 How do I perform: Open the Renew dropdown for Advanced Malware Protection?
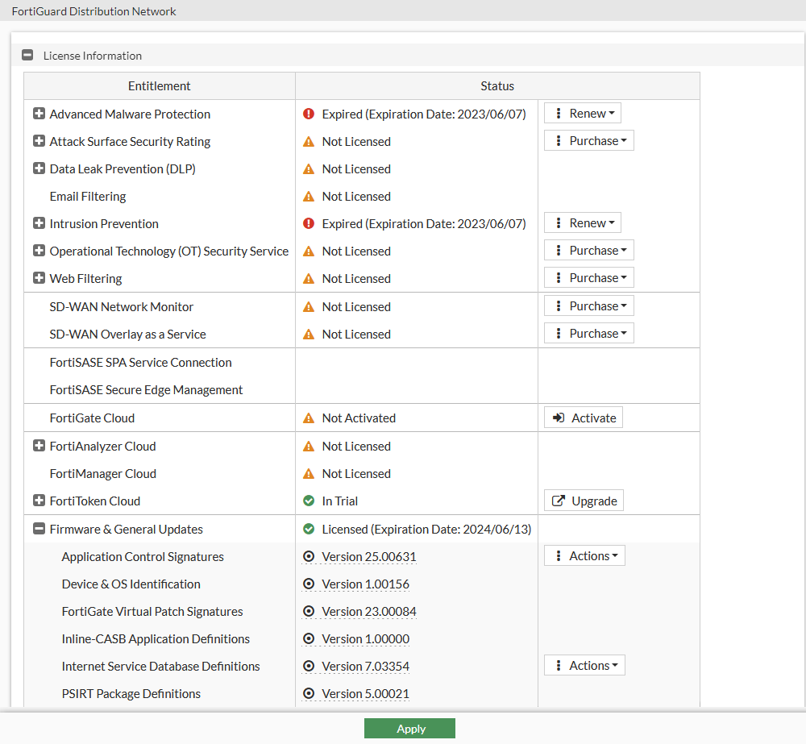coord(582,113)
